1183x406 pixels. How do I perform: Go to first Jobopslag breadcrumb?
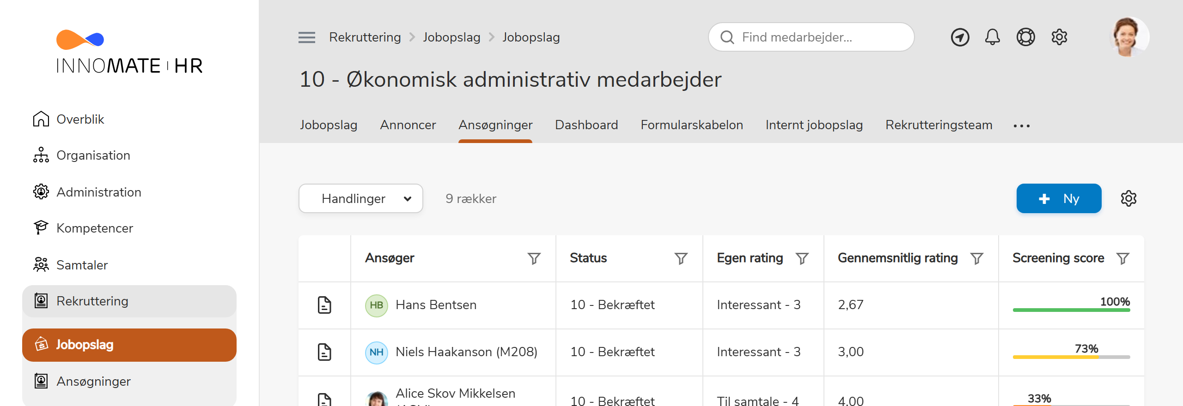tap(451, 37)
